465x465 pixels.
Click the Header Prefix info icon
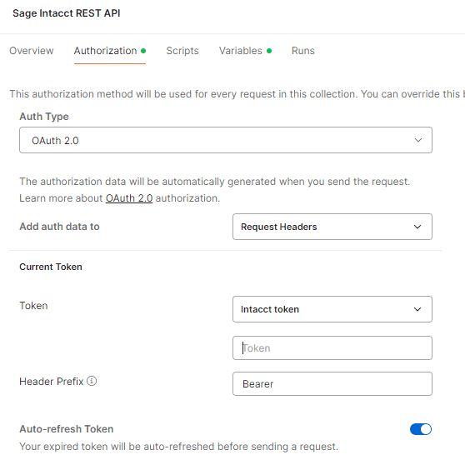click(x=92, y=381)
